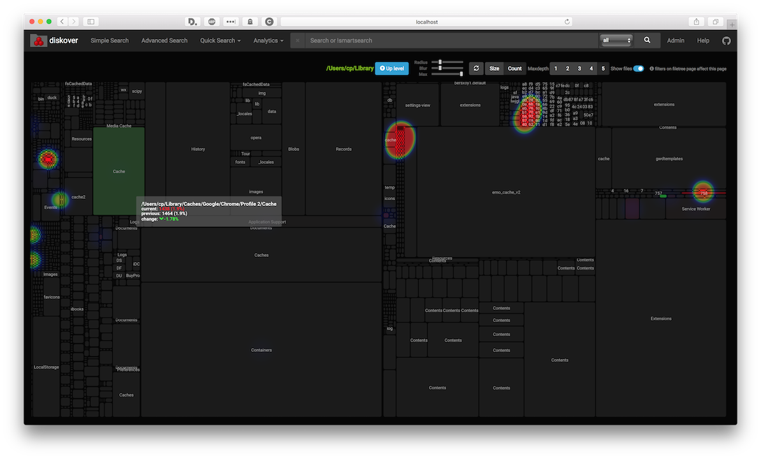Select the Media Cache treemap cell
This screenshot has width=761, height=459.
(x=119, y=126)
